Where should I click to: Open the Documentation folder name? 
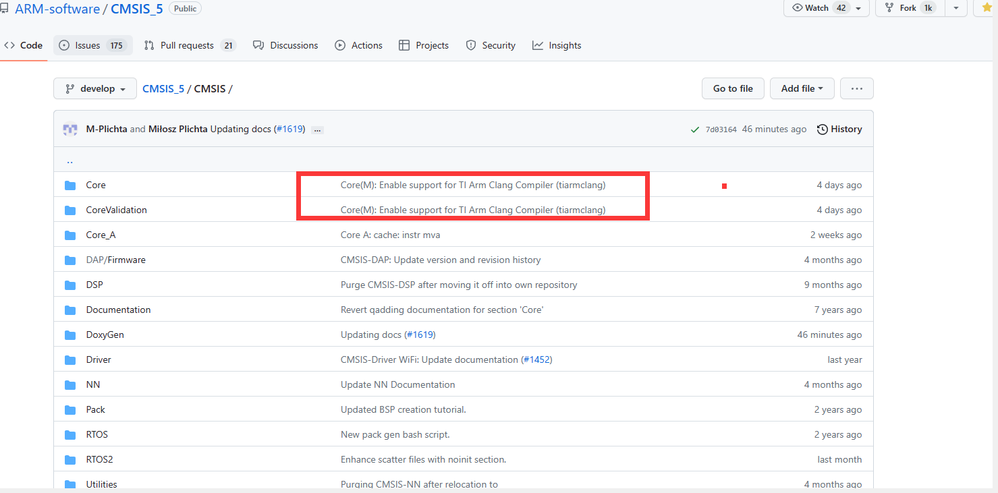(119, 310)
